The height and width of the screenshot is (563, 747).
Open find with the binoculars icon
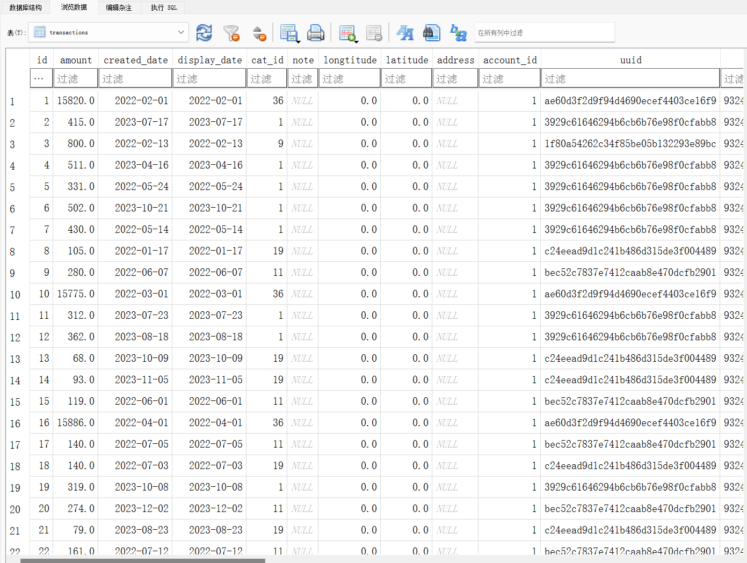[x=431, y=33]
